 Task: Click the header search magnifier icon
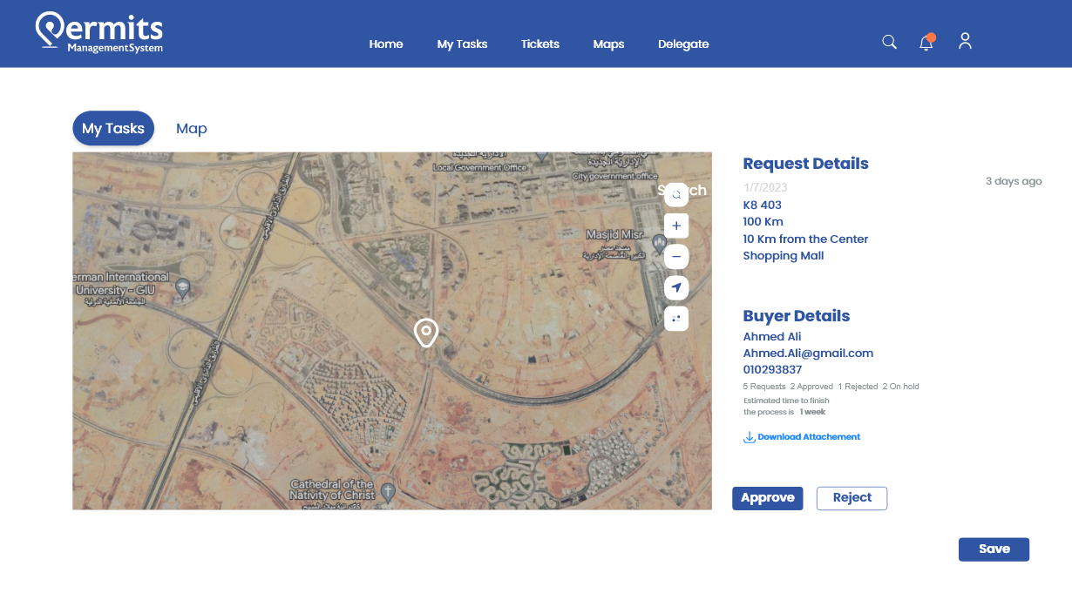(x=889, y=42)
